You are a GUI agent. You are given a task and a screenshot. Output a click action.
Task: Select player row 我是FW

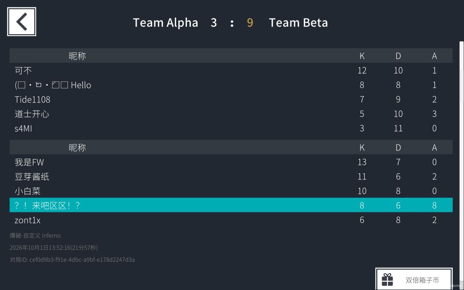[231, 162]
